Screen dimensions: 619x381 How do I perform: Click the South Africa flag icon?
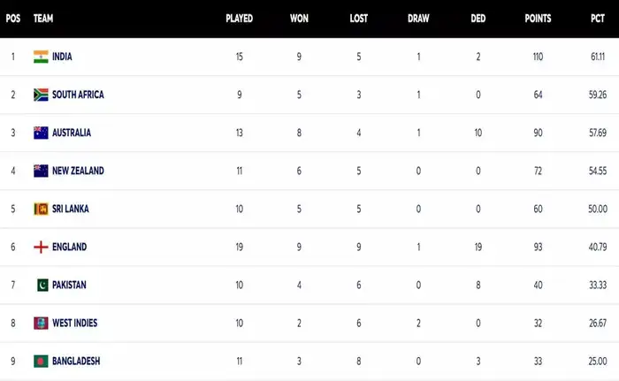click(x=41, y=95)
